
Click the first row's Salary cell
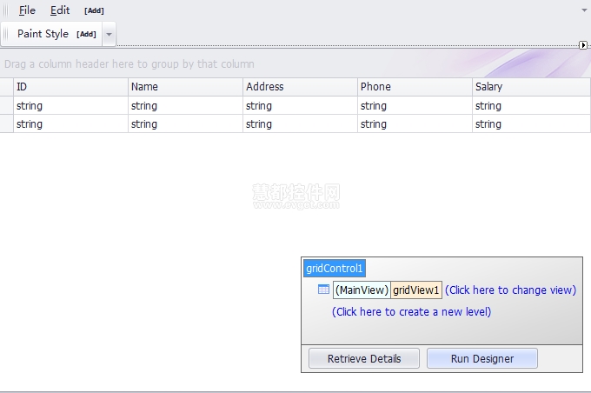point(531,105)
